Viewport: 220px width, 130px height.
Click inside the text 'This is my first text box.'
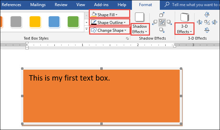(x=69, y=78)
